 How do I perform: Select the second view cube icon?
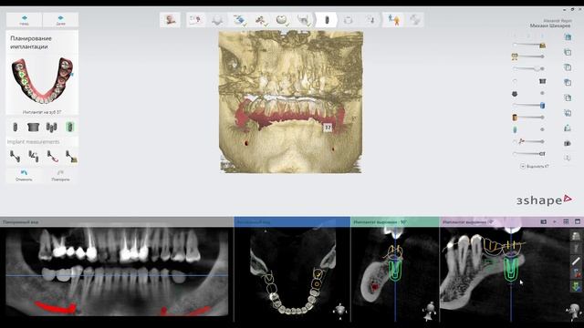pyautogui.click(x=568, y=53)
